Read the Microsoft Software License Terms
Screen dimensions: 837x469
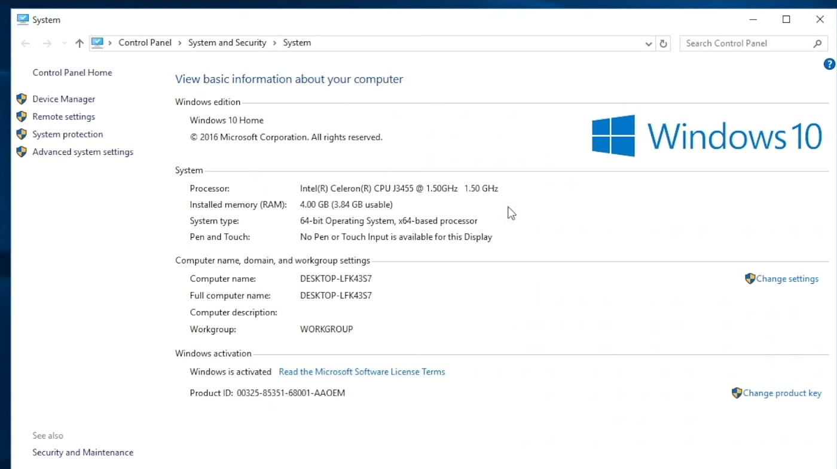coord(362,372)
